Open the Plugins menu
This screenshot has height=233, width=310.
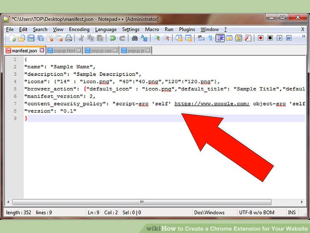click(x=187, y=29)
